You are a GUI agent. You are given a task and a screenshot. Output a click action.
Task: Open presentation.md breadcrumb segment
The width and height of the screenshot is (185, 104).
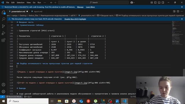(x=88, y=15)
